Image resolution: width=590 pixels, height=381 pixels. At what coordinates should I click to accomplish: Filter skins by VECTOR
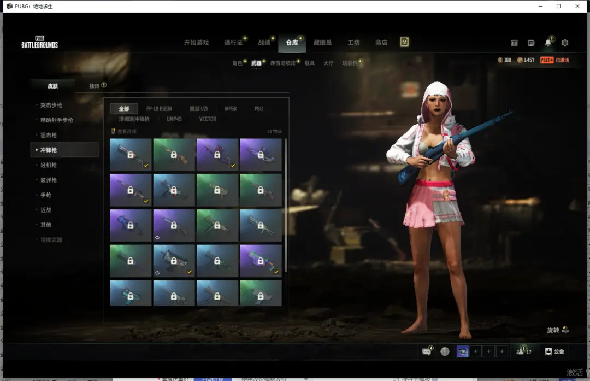208,119
